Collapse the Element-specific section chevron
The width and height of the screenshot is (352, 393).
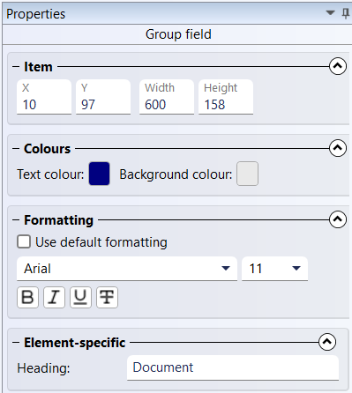327,342
